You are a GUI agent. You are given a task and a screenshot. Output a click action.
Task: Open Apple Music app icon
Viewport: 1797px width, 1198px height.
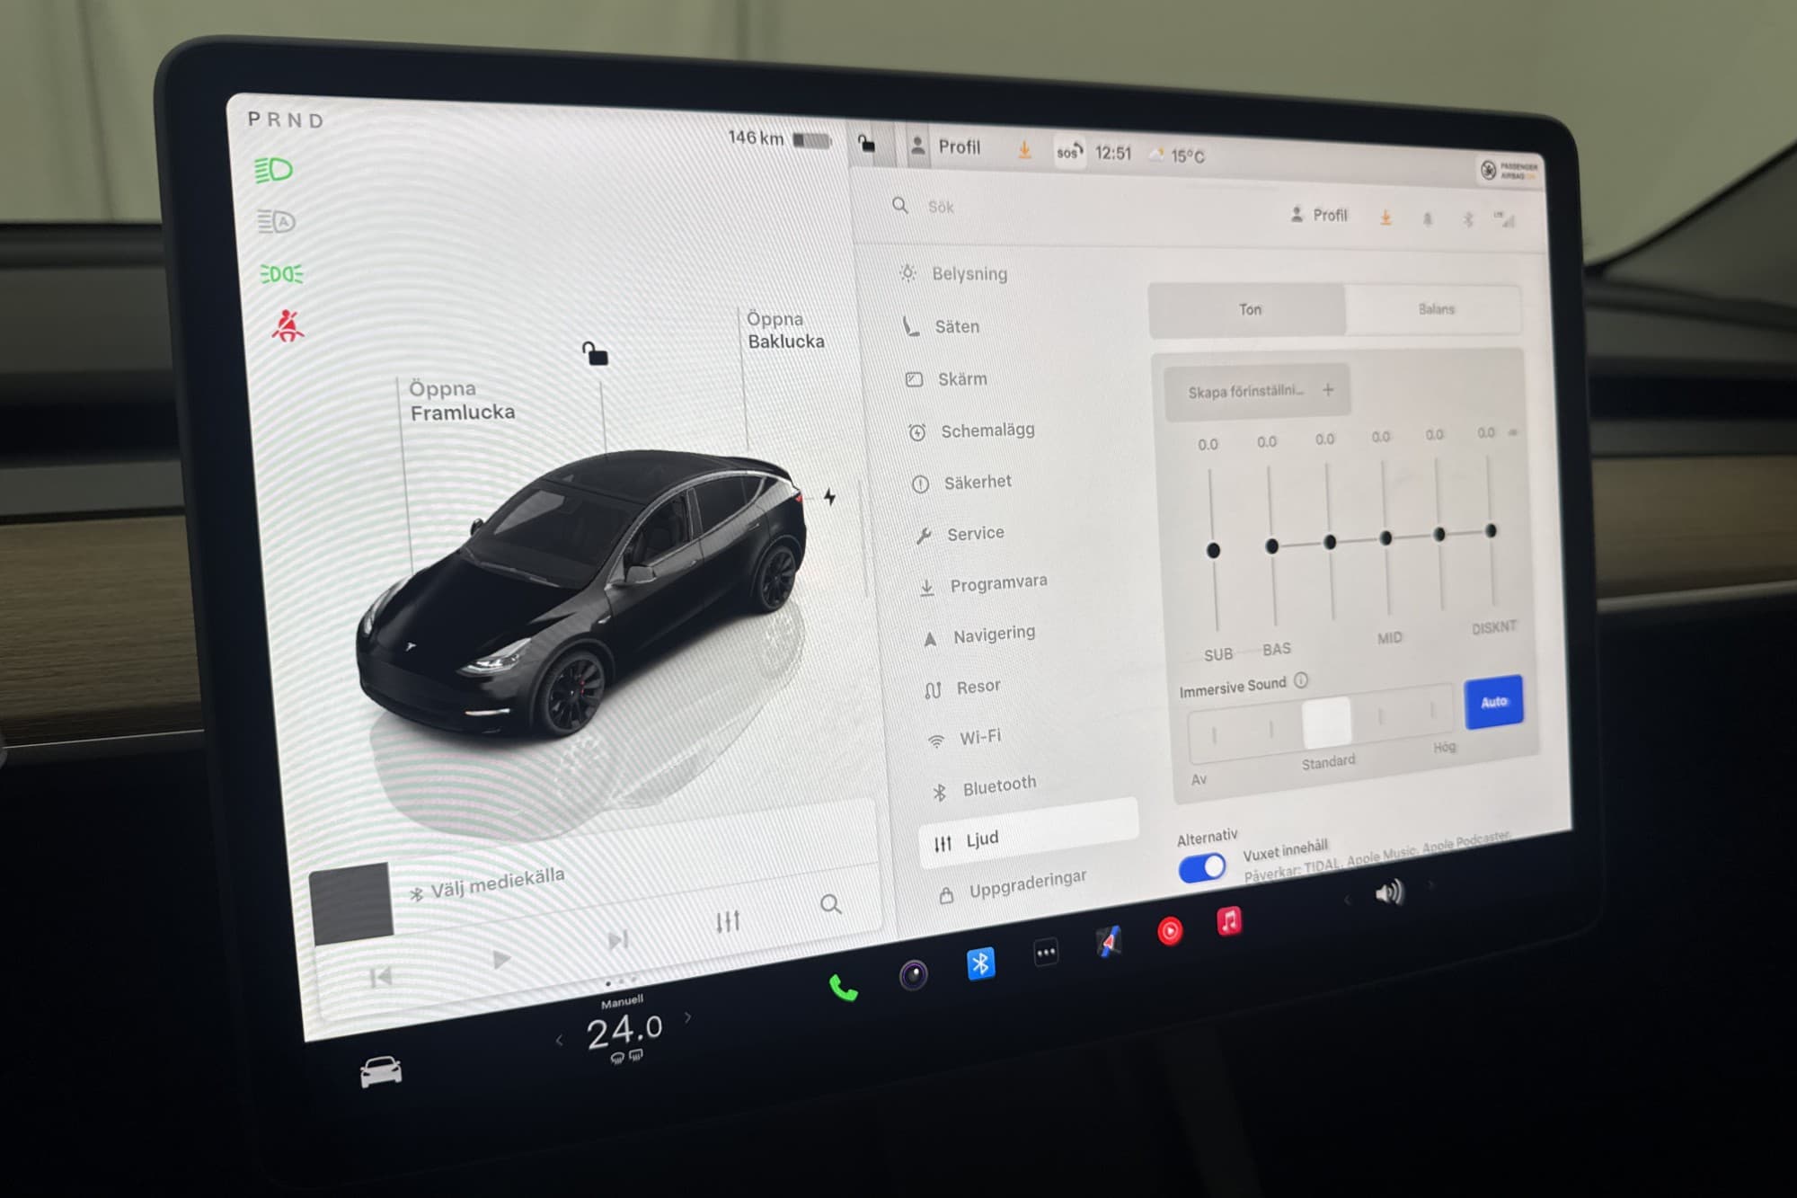pos(1229,921)
